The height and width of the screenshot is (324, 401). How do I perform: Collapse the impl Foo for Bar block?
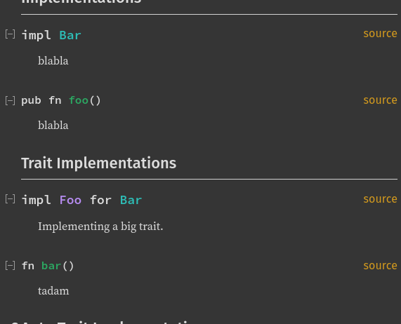coord(11,199)
